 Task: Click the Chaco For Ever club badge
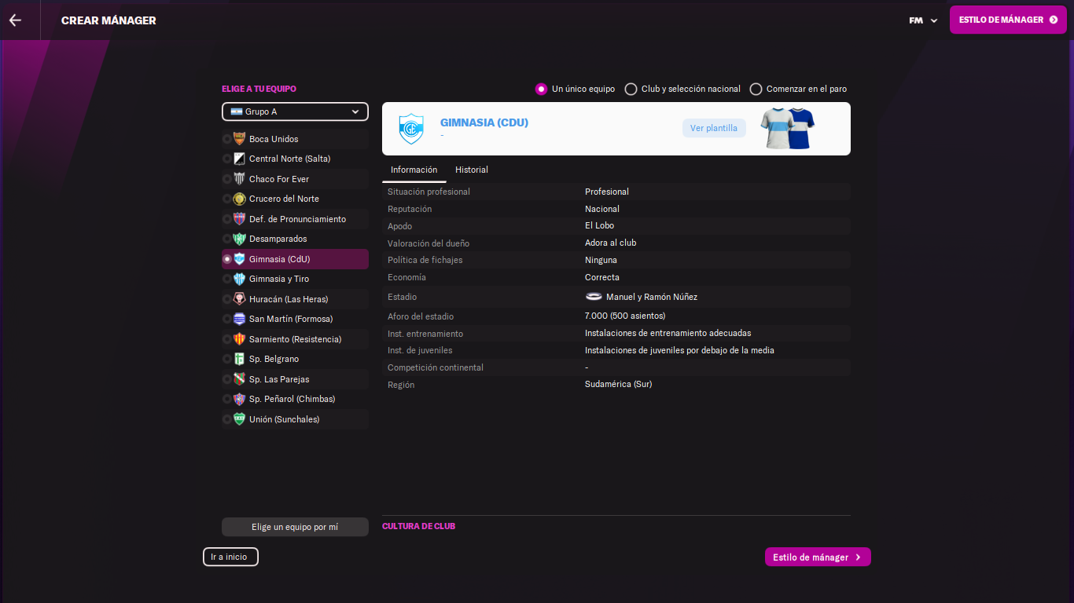(239, 179)
